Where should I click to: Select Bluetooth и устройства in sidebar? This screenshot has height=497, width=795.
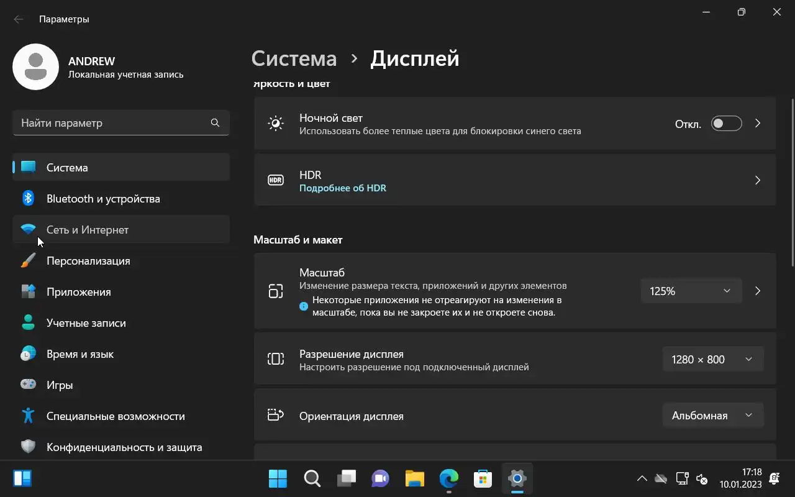[x=121, y=198]
